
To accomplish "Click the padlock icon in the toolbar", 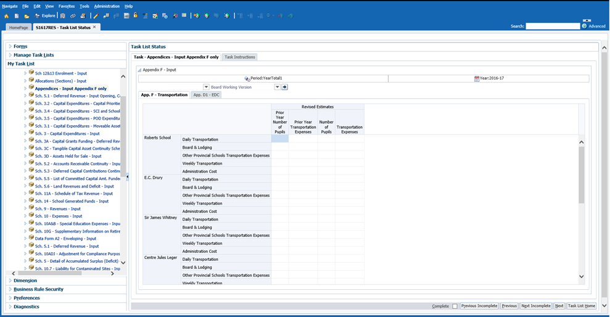I will tap(135, 15).
